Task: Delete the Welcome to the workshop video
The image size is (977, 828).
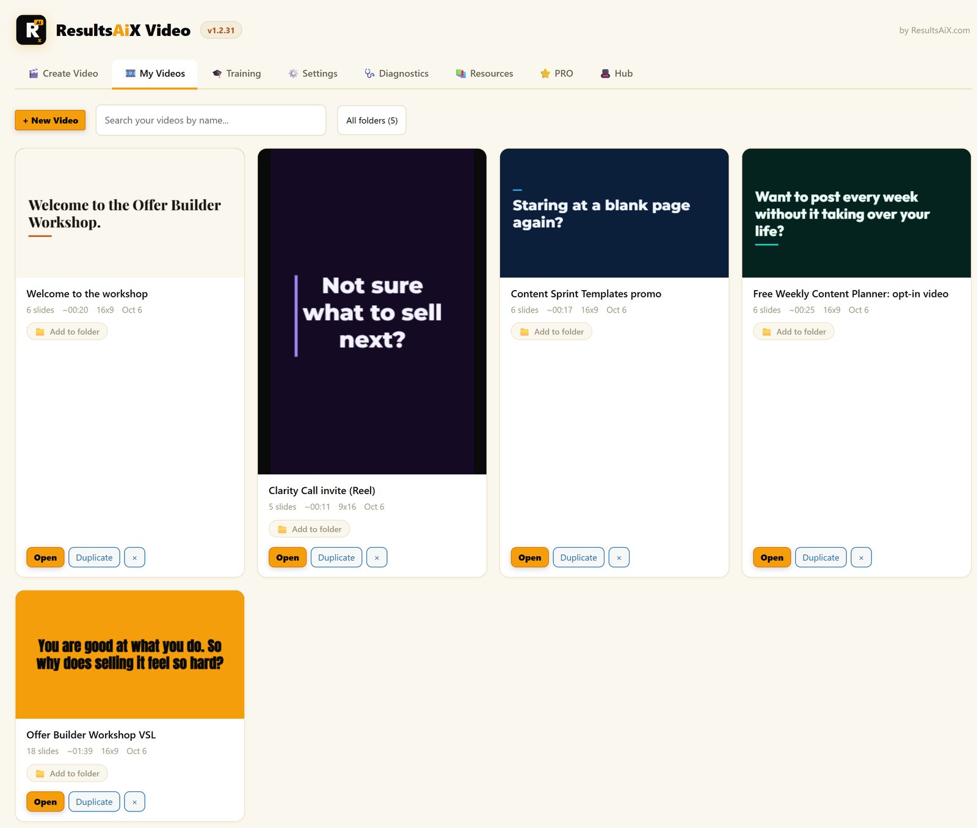Action: pos(134,557)
